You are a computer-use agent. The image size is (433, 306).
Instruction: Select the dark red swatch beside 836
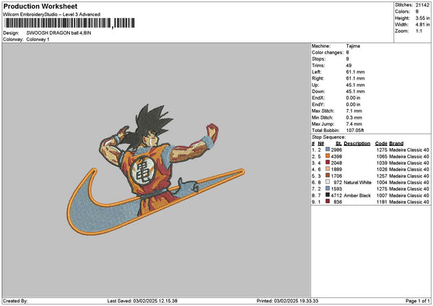328,201
